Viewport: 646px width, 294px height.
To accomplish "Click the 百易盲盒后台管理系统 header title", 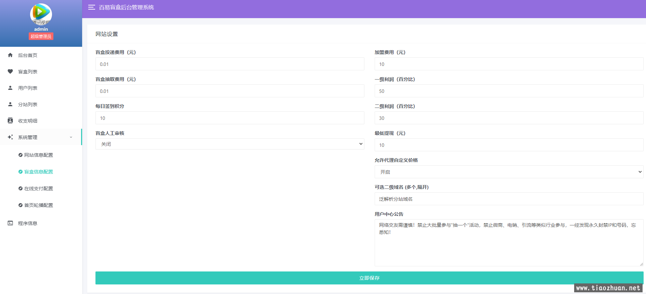I will 127,7.
